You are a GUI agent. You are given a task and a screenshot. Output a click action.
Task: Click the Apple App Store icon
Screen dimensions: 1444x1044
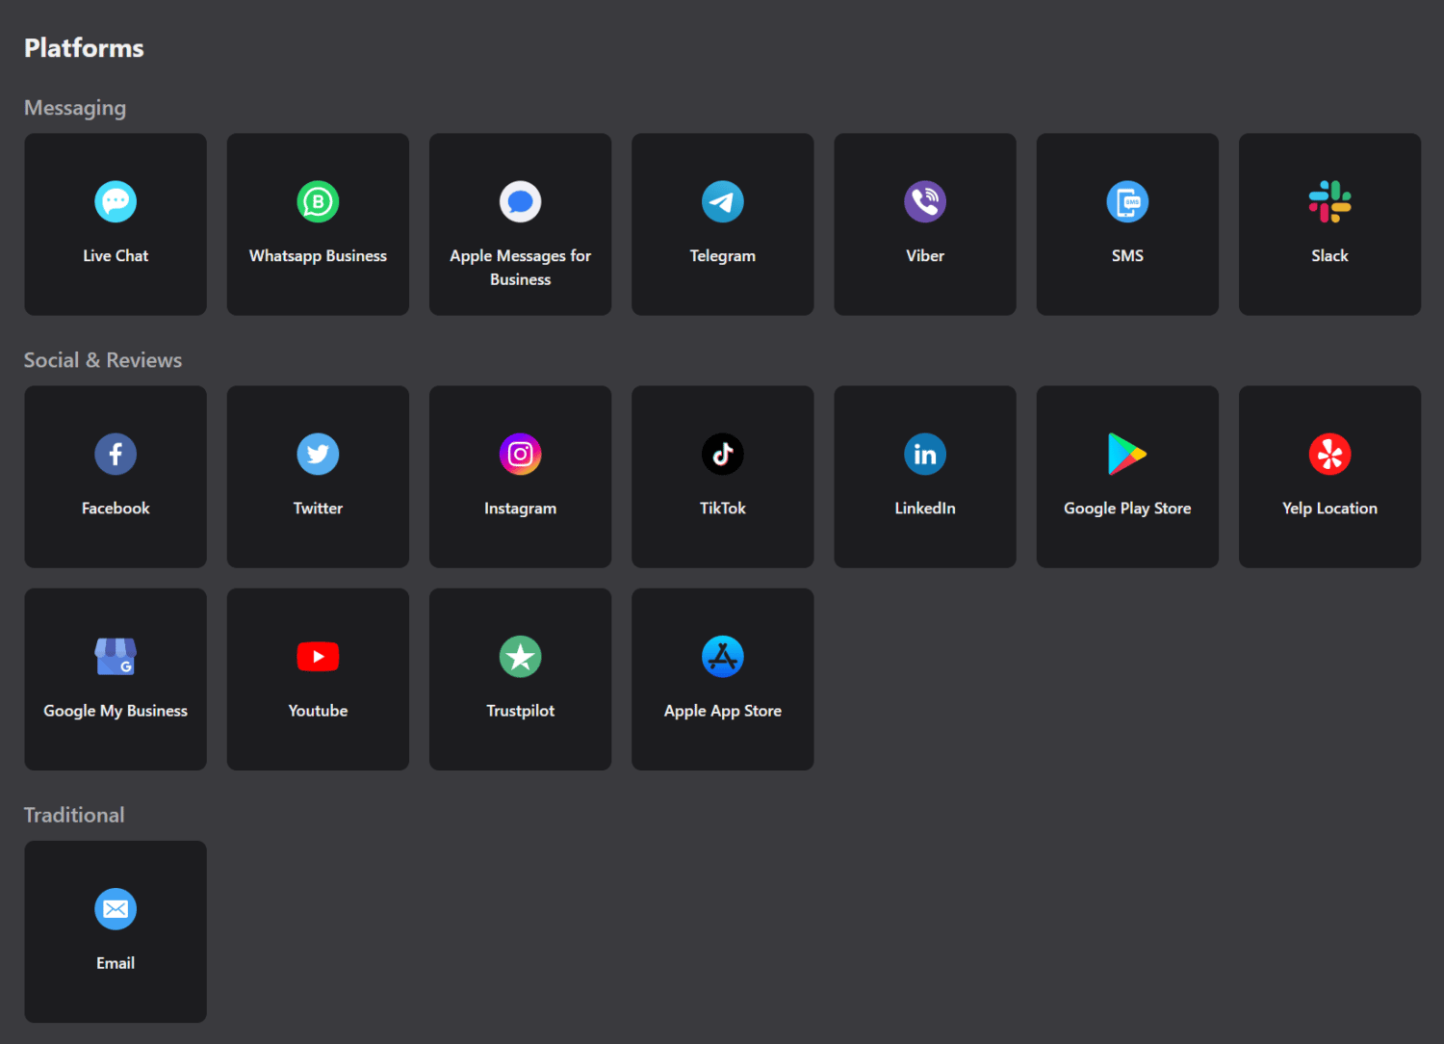pyautogui.click(x=722, y=656)
